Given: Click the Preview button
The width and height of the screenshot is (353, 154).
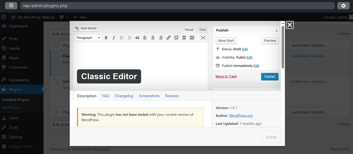Looking at the screenshot, I should point(270,41).
